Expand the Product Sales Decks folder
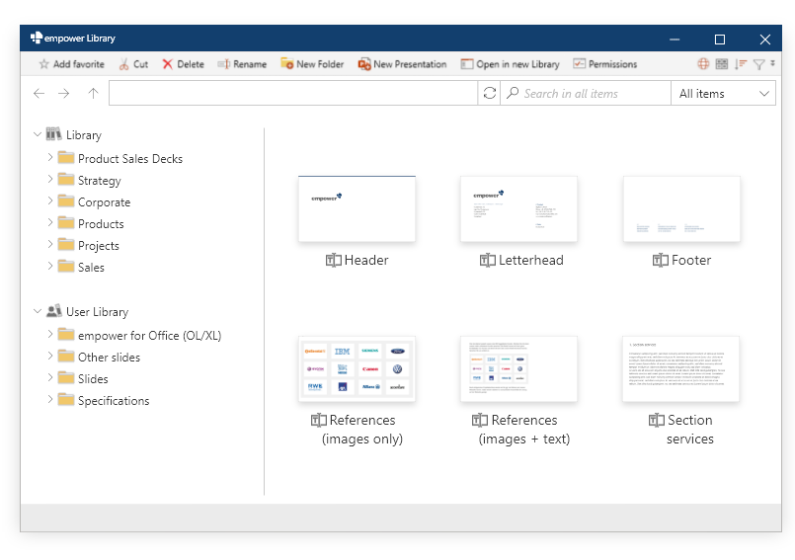This screenshot has width=795, height=560. tap(50, 158)
